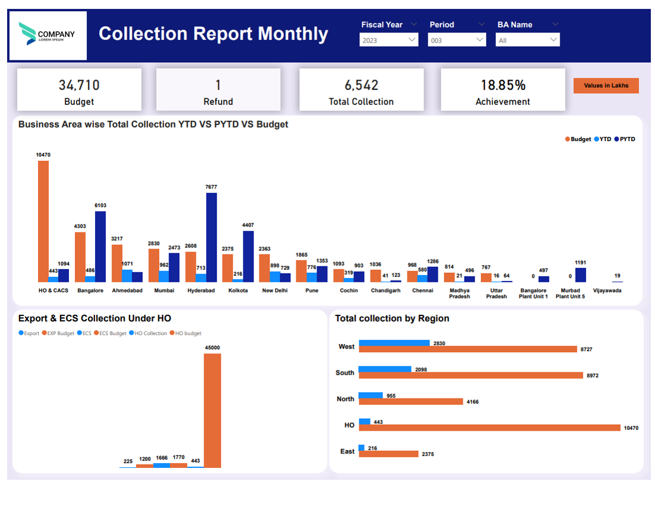Click the chevron beside the Period label
This screenshot has width=655, height=513.
point(480,25)
